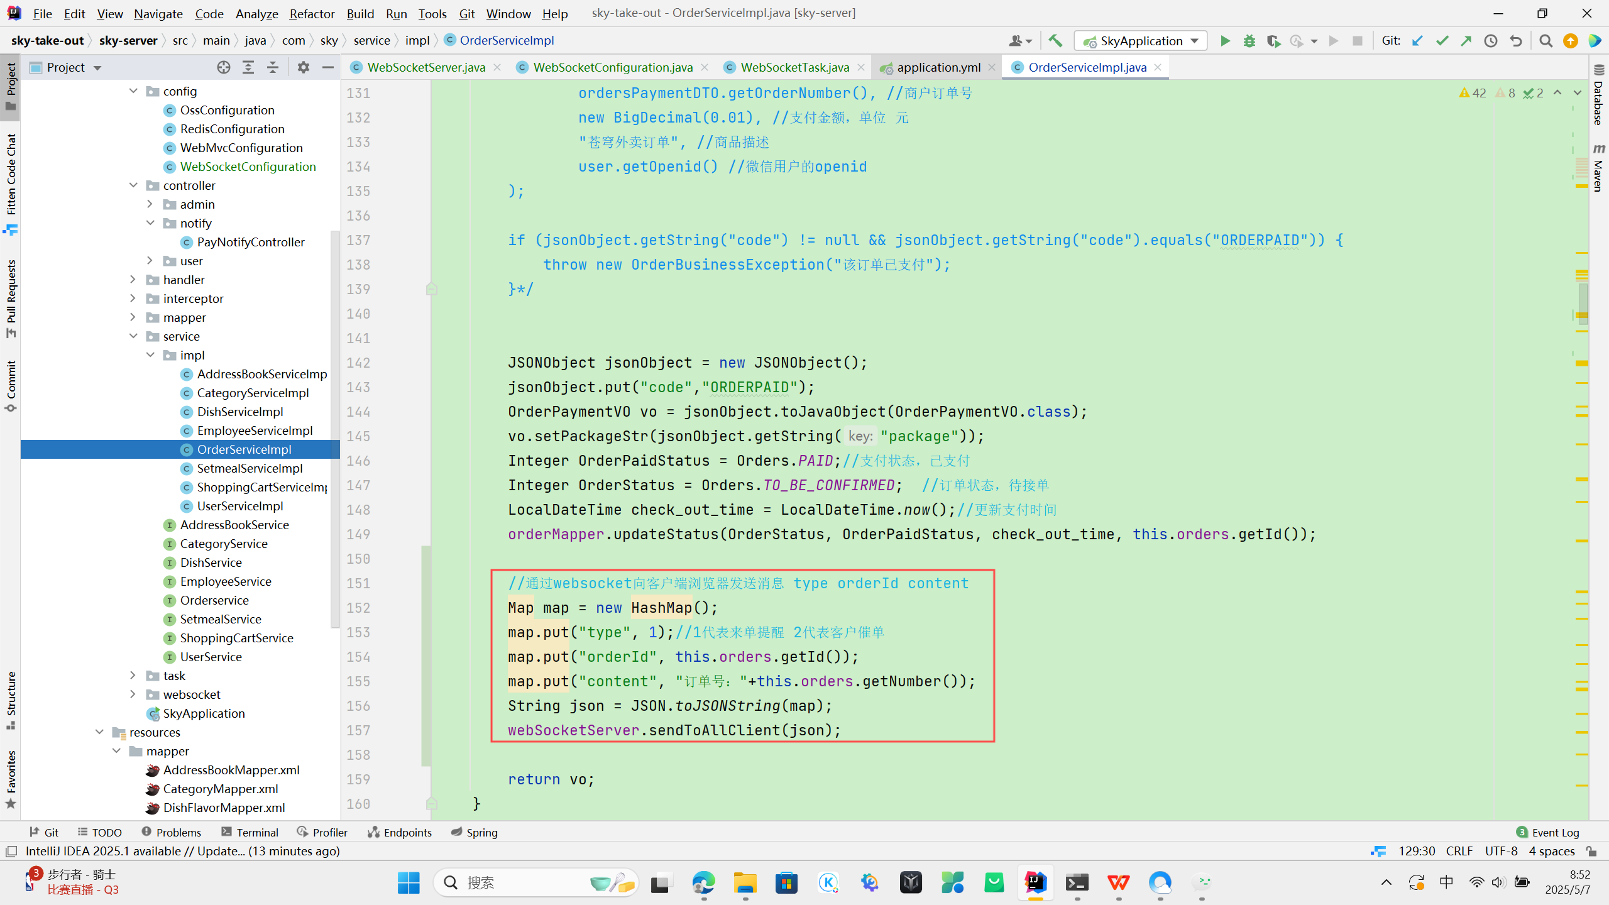Open the Refactor menu
1609x905 pixels.
311,13
